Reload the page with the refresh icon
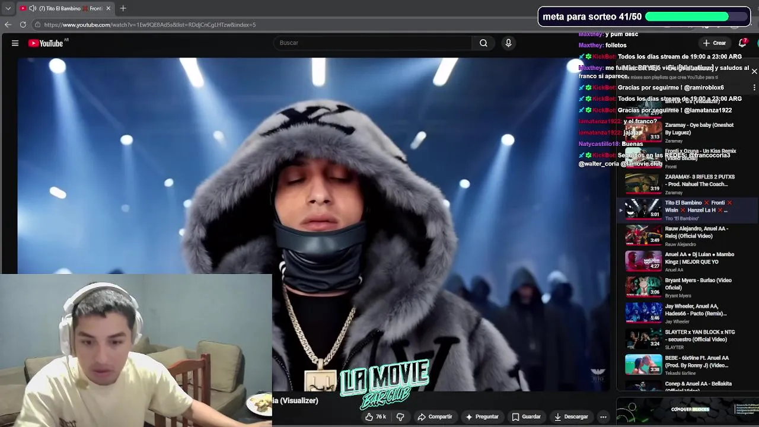 [x=23, y=24]
